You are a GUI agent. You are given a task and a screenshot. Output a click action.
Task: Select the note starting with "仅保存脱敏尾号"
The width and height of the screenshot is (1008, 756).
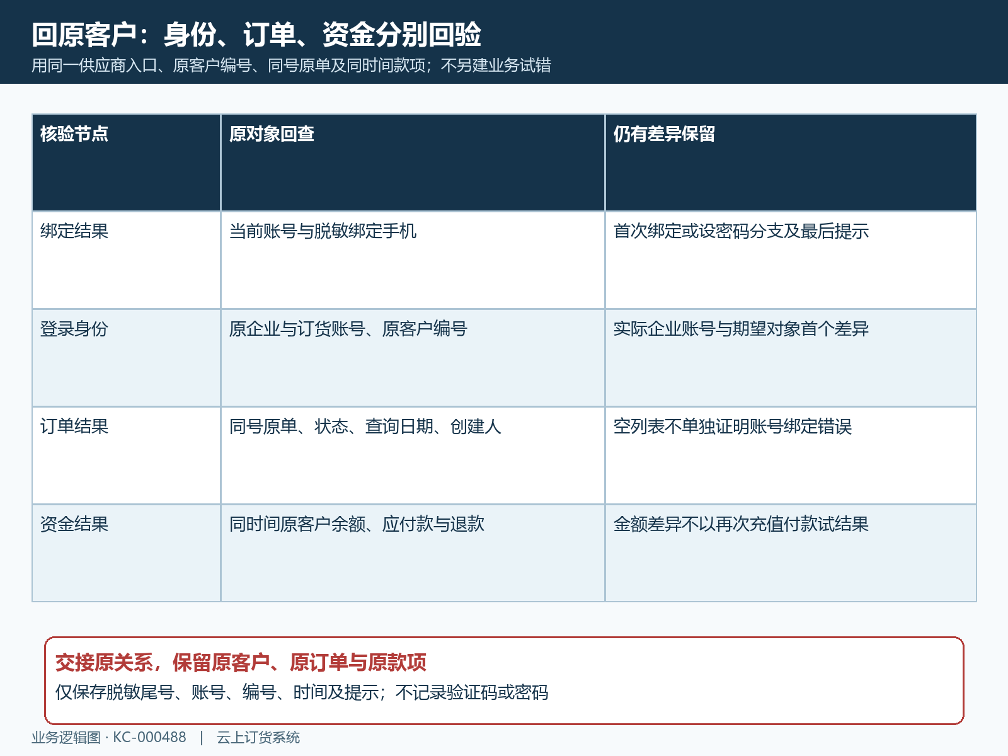302,692
